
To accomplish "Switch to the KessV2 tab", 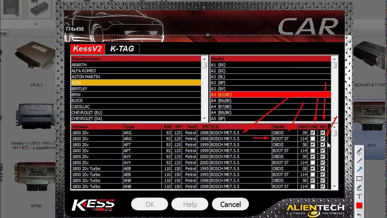I will (x=87, y=49).
